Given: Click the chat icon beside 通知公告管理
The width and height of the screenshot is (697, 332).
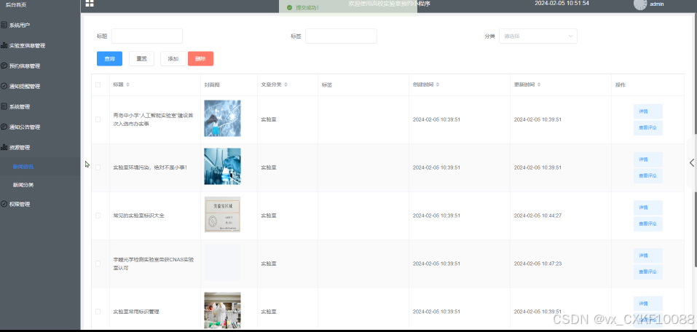Looking at the screenshot, I should tap(4, 127).
